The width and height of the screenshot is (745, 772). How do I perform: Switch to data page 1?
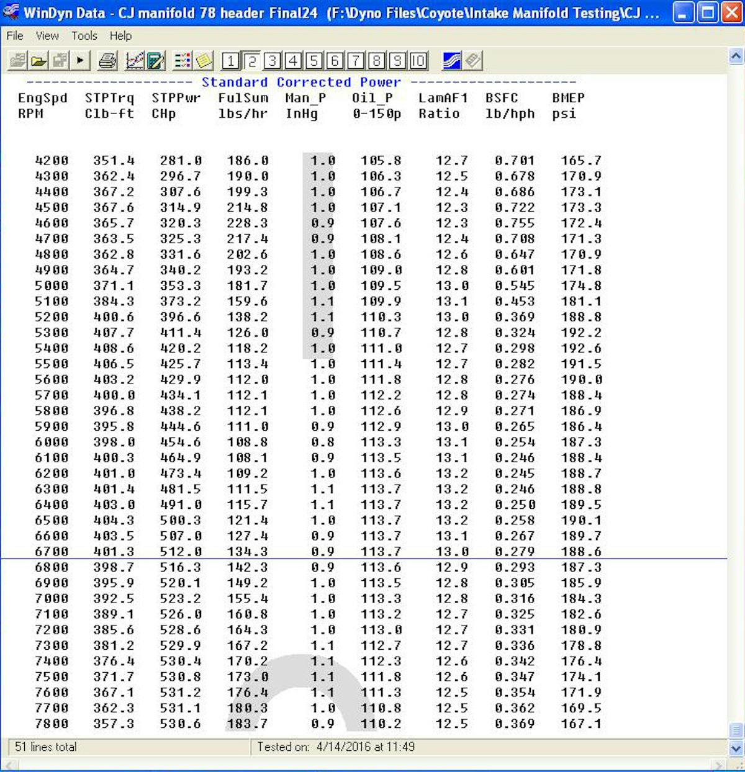230,60
